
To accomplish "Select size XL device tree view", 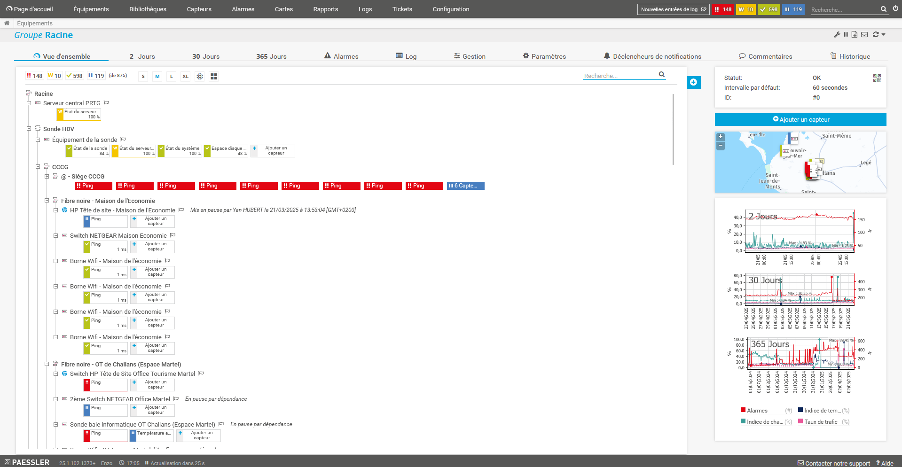I will [186, 77].
